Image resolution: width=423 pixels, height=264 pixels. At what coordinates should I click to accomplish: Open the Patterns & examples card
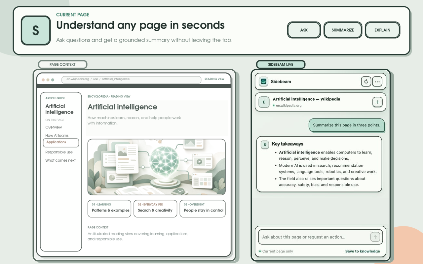click(109, 209)
